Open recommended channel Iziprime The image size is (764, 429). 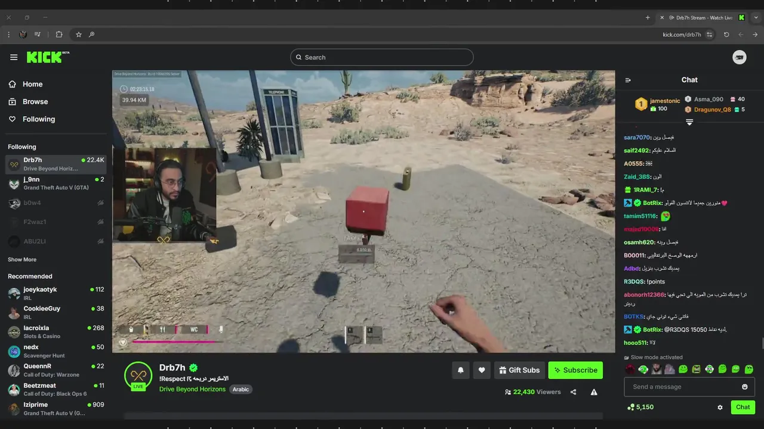point(56,409)
